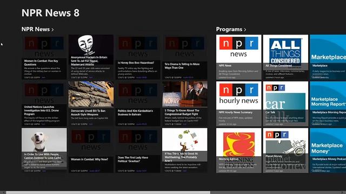Expand the Programs section chevron
The width and height of the screenshot is (346, 194).
click(245, 30)
